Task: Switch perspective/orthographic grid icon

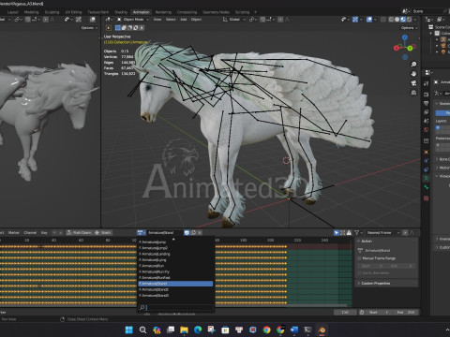Action: click(413, 93)
